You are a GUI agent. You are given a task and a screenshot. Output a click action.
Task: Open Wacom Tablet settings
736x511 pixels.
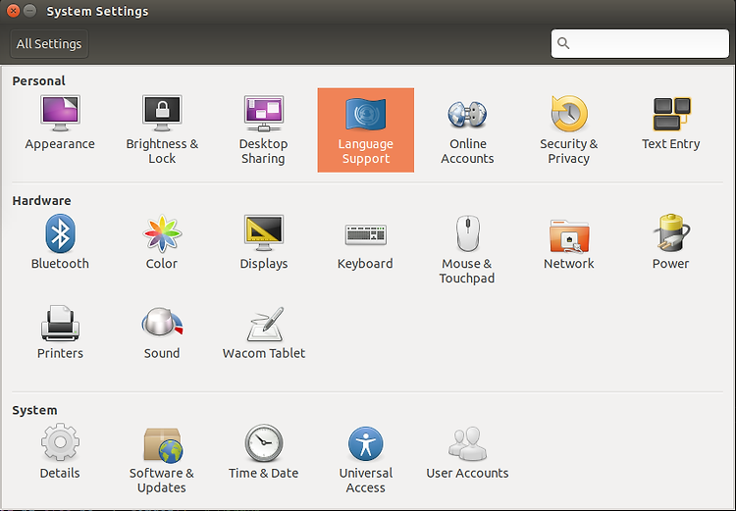click(x=264, y=332)
